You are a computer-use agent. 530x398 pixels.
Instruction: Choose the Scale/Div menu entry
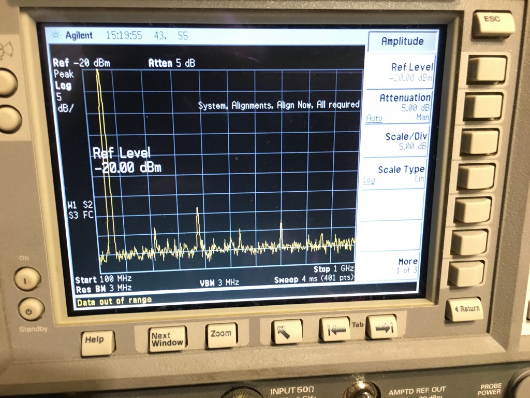click(x=395, y=141)
